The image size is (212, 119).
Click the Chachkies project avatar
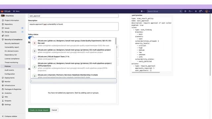click(x=3, y=16)
